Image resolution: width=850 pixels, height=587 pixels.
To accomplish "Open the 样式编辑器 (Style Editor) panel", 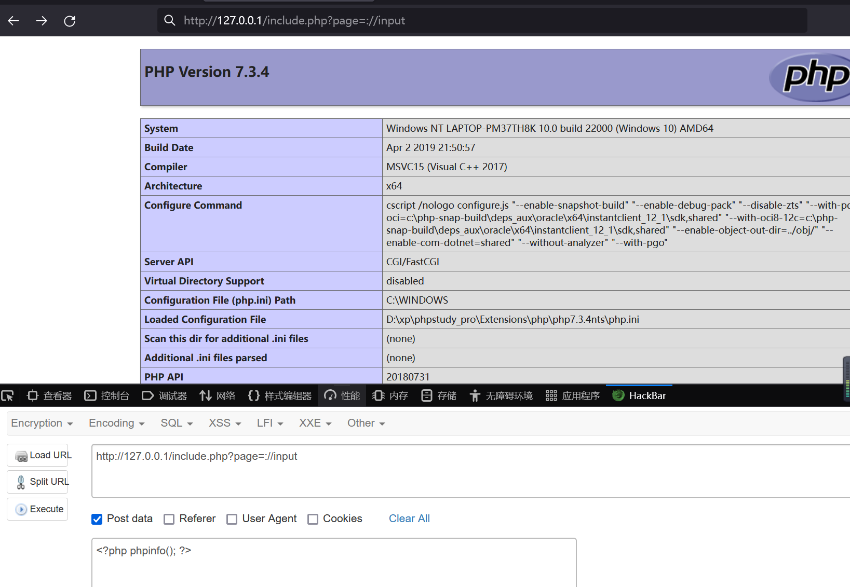I will pyautogui.click(x=279, y=395).
